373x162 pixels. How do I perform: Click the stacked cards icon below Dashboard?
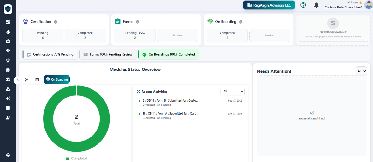click(x=8, y=32)
